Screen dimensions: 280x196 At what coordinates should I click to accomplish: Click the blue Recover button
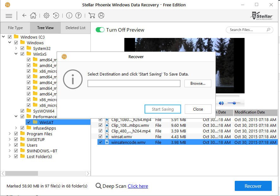(253, 186)
